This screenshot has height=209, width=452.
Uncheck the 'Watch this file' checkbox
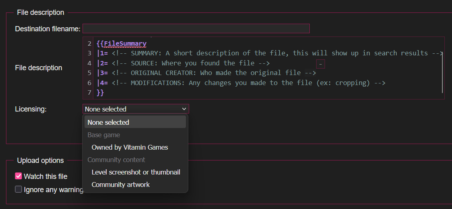(18, 176)
